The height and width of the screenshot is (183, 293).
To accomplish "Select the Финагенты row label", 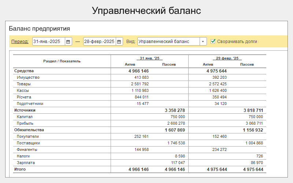I will click(27, 149).
